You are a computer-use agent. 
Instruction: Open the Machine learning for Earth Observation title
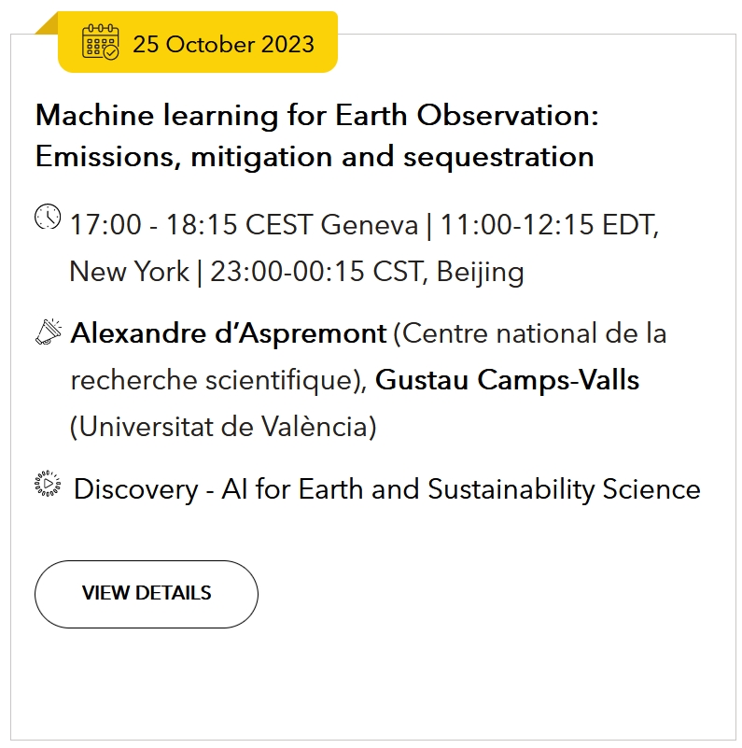pyautogui.click(x=317, y=136)
